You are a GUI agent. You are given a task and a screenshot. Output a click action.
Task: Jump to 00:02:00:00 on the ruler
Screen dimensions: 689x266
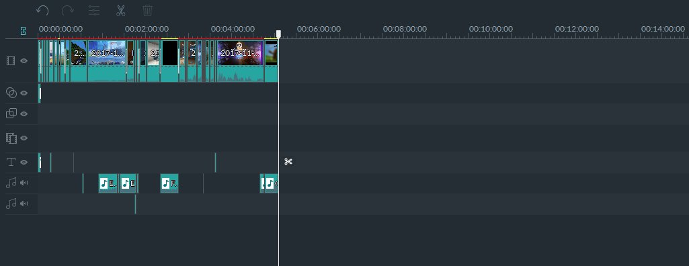[x=147, y=29]
